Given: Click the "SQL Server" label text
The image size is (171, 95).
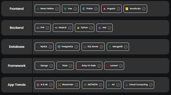Looking at the screenshot, I should [93, 46].
